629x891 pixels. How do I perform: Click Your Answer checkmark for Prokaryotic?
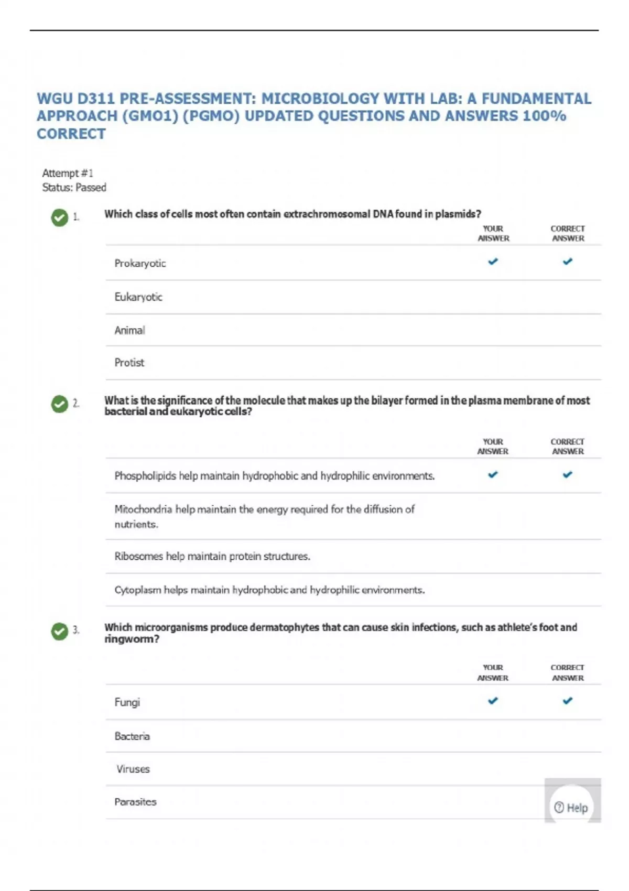point(493,262)
